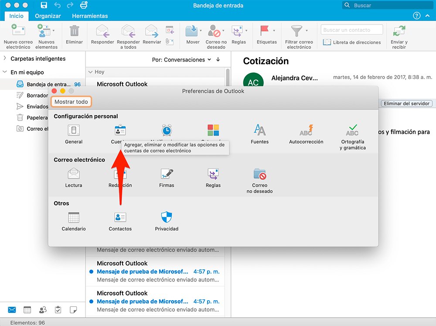Click Buscar un contacto field
Image resolution: width=436 pixels, height=326 pixels.
(x=352, y=30)
